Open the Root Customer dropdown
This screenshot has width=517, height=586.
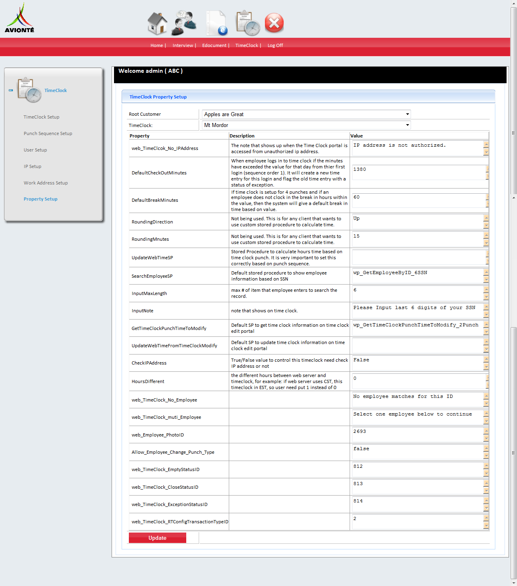(x=306, y=114)
